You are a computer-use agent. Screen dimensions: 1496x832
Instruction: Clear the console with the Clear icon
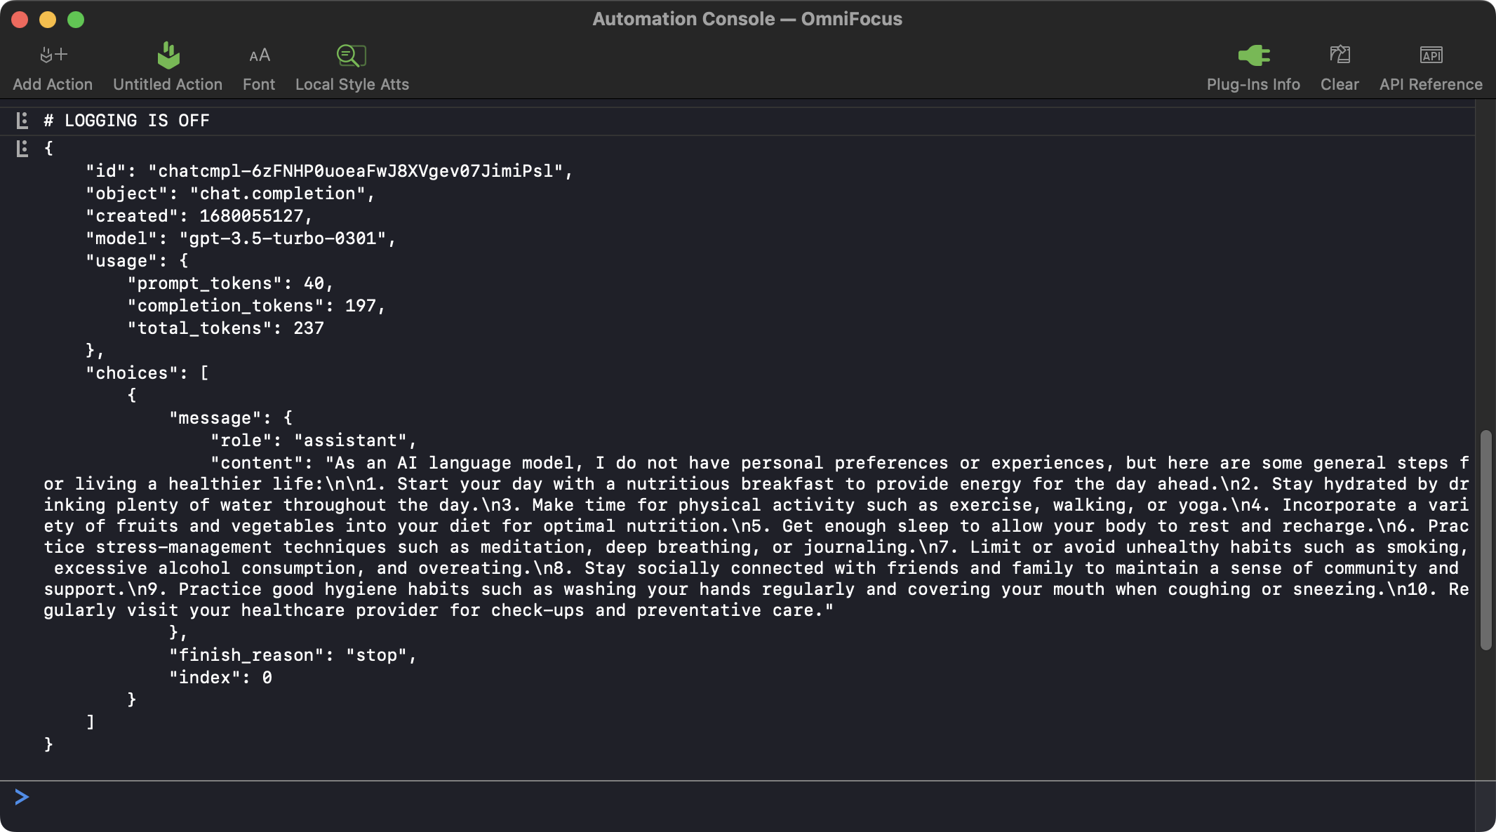point(1340,55)
